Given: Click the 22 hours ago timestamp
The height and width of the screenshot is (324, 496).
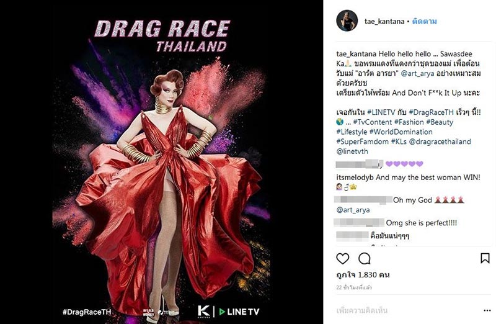Looking at the screenshot, I should pos(354,287).
